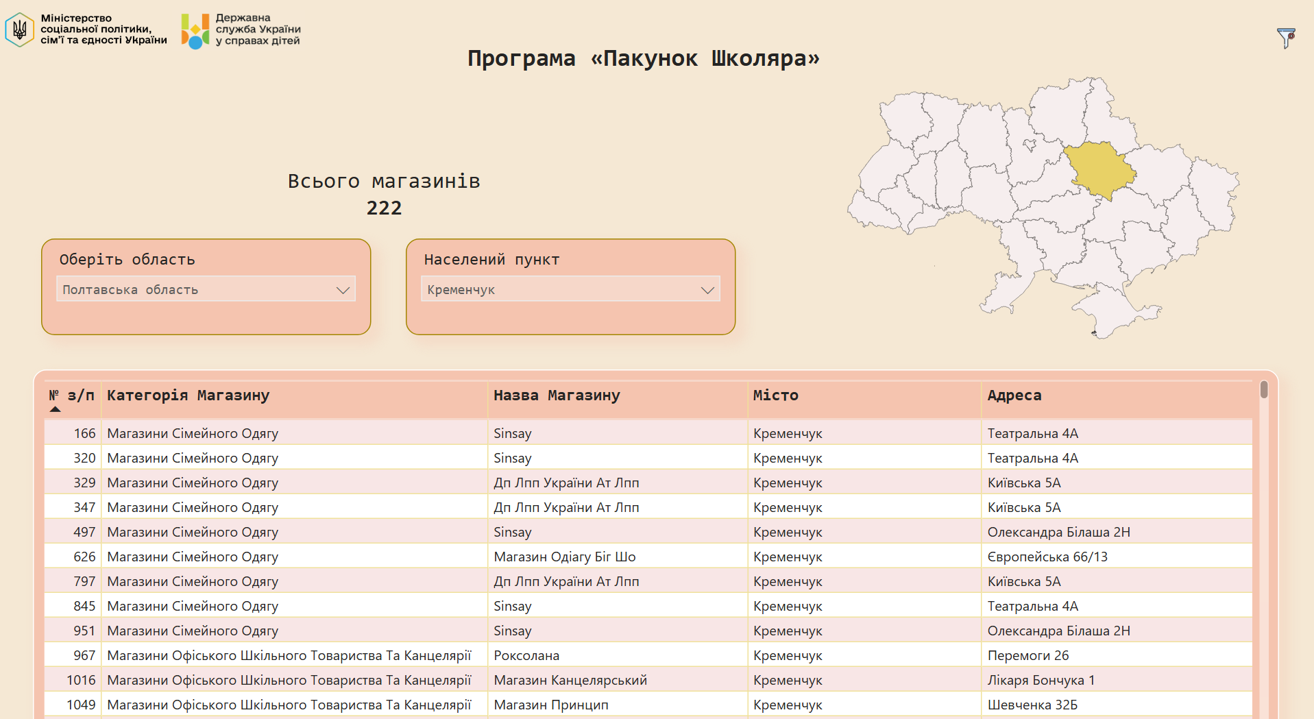Select the Роксолана store name cell

(x=526, y=655)
